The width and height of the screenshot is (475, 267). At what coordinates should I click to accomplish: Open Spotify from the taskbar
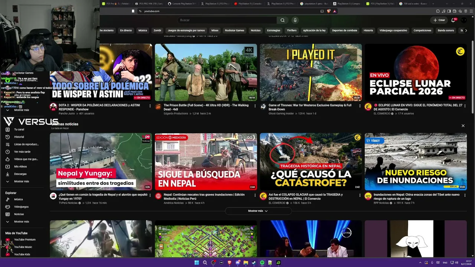(x=262, y=263)
